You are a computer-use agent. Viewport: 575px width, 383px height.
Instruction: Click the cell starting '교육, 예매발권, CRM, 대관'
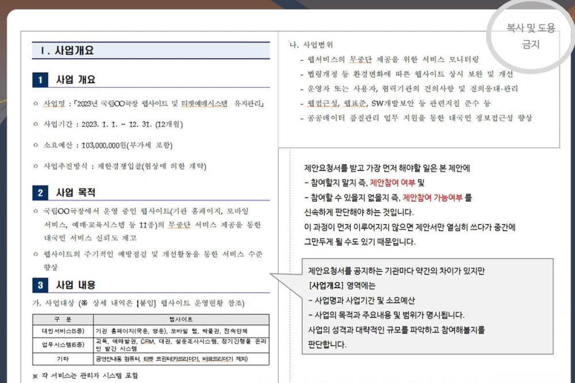click(181, 345)
